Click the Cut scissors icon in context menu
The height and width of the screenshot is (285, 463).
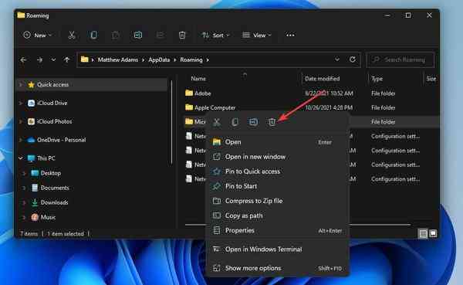[x=217, y=122]
